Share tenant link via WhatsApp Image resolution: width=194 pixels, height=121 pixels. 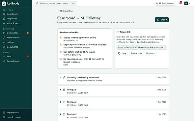pyautogui.click(x=136, y=53)
